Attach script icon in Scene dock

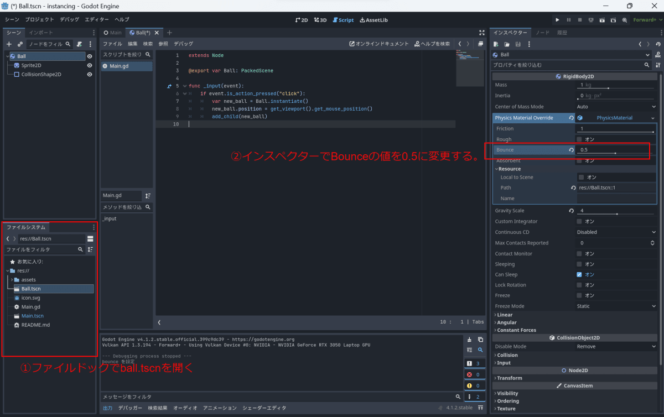(x=80, y=44)
